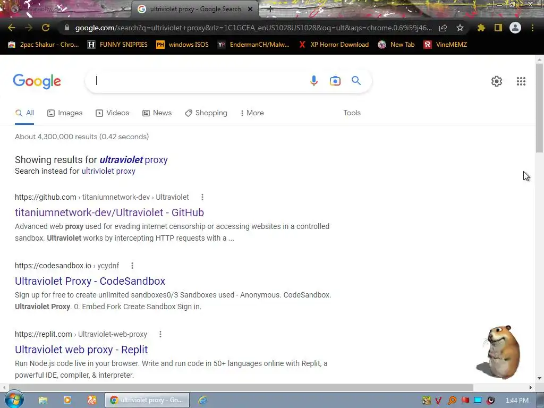Click the scroll down arrow
This screenshot has height=408, width=544.
[539, 378]
